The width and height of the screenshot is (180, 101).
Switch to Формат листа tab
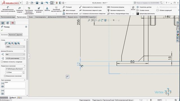coord(73,17)
